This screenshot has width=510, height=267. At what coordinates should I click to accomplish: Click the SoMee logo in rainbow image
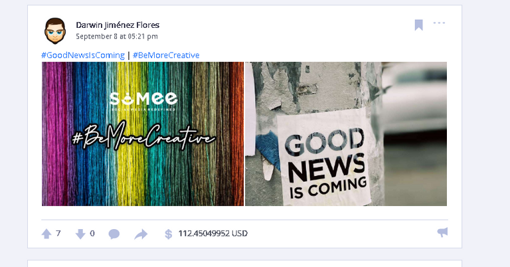[143, 100]
